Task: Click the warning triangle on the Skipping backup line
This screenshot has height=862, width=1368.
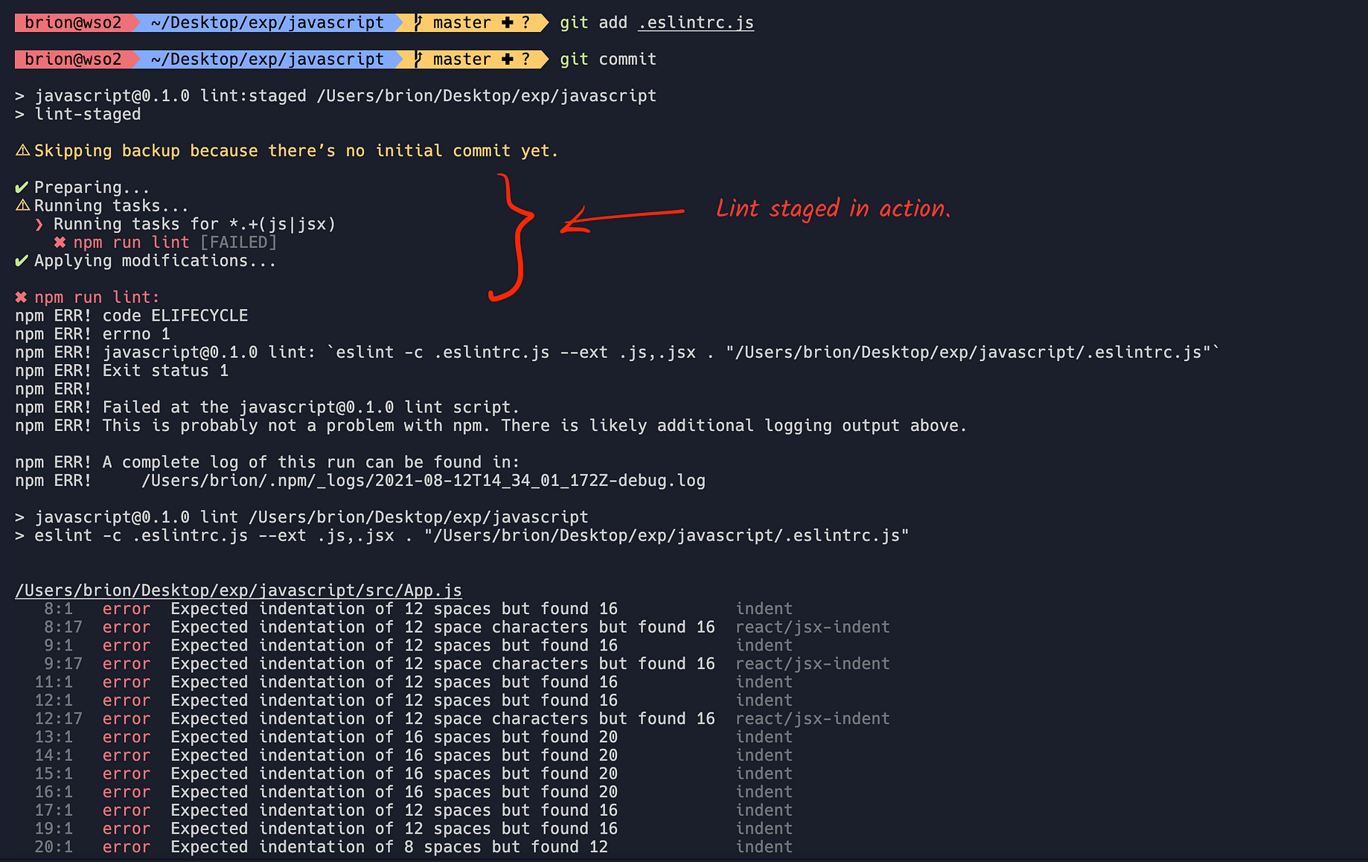Action: pos(22,150)
